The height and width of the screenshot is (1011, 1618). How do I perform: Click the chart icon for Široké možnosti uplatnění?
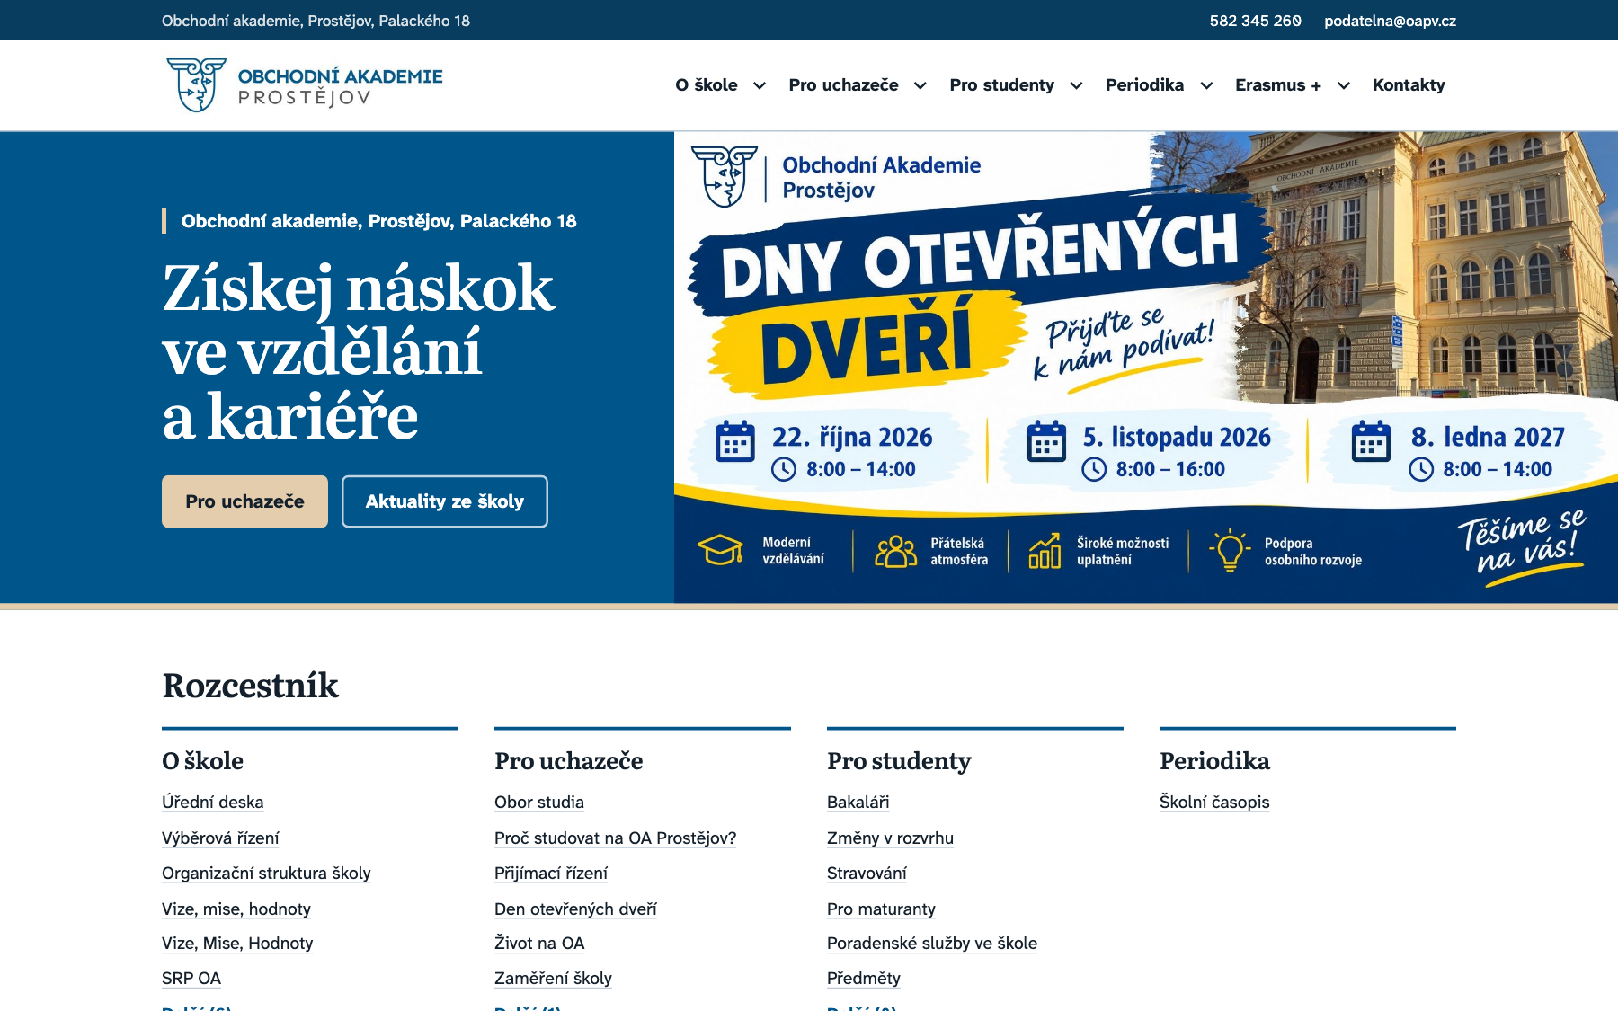[x=1045, y=551]
